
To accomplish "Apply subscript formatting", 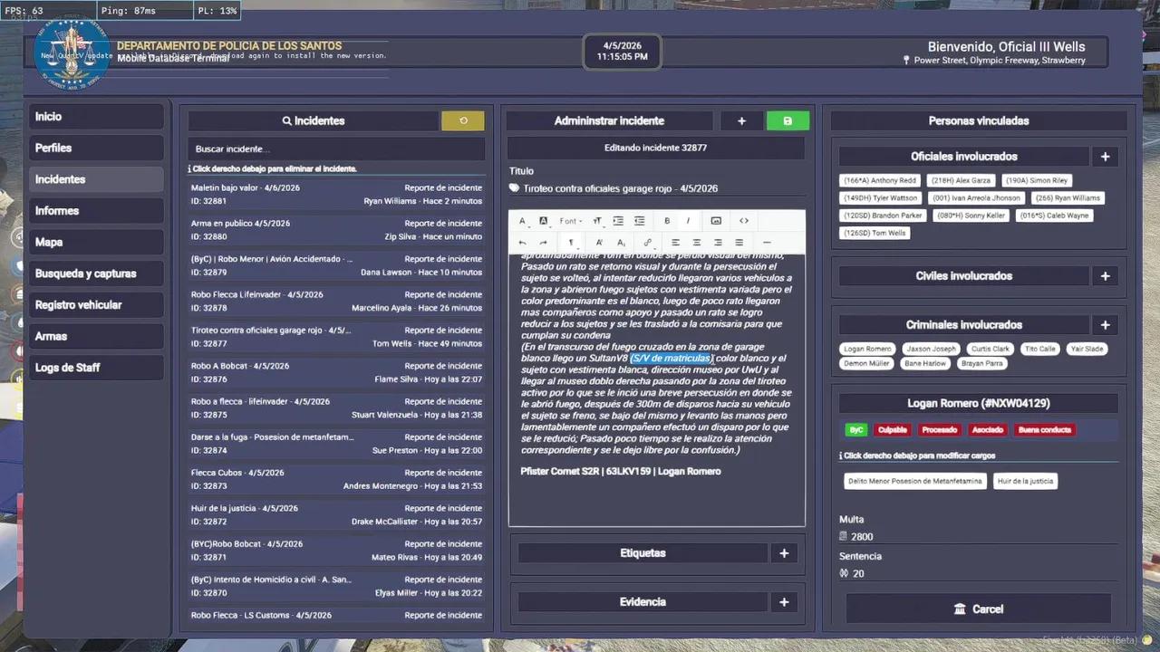I will click(x=621, y=243).
